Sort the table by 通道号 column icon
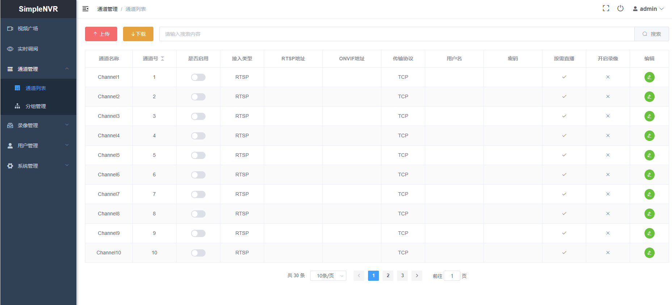 point(162,59)
